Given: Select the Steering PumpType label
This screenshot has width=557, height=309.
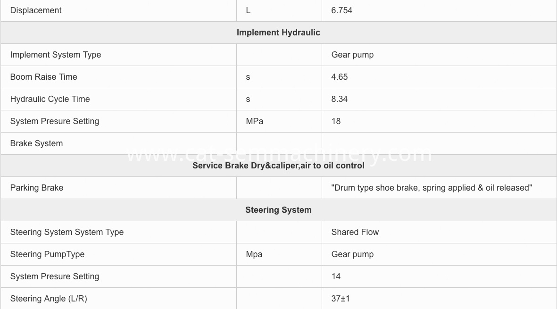Looking at the screenshot, I should tap(48, 254).
